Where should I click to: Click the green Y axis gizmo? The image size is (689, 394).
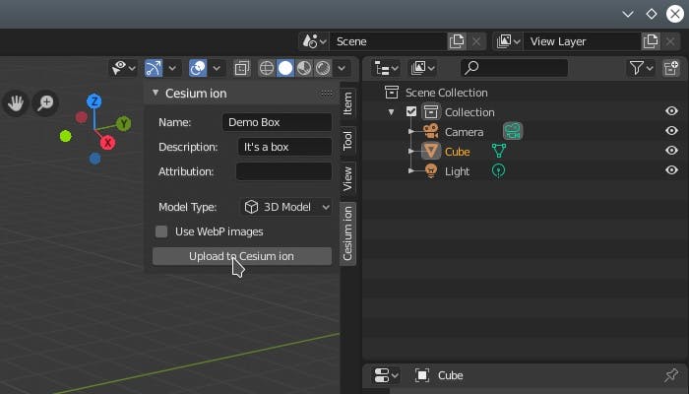point(124,123)
